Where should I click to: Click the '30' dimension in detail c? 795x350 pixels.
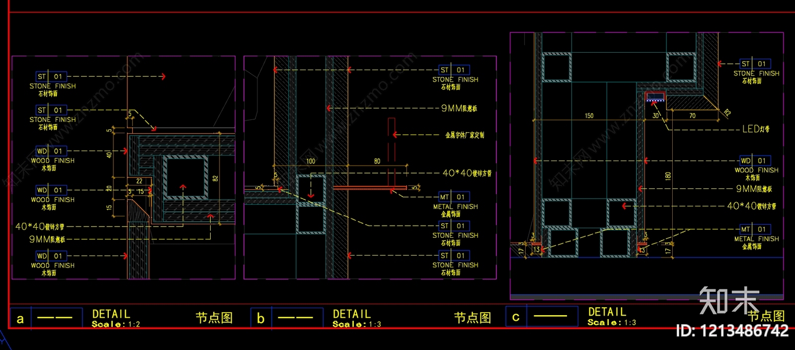[655, 116]
